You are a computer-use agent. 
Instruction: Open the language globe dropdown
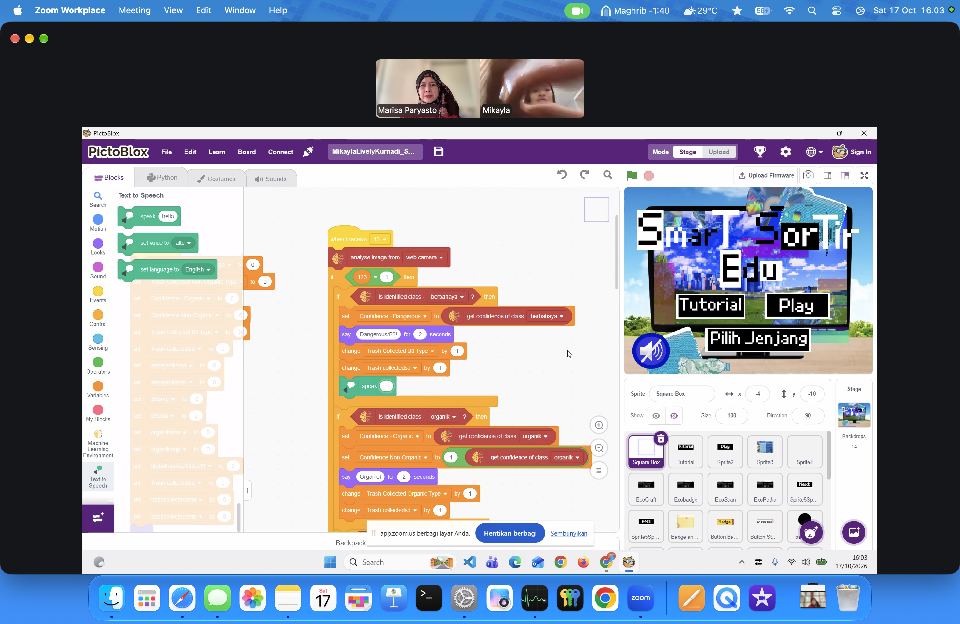pos(814,152)
